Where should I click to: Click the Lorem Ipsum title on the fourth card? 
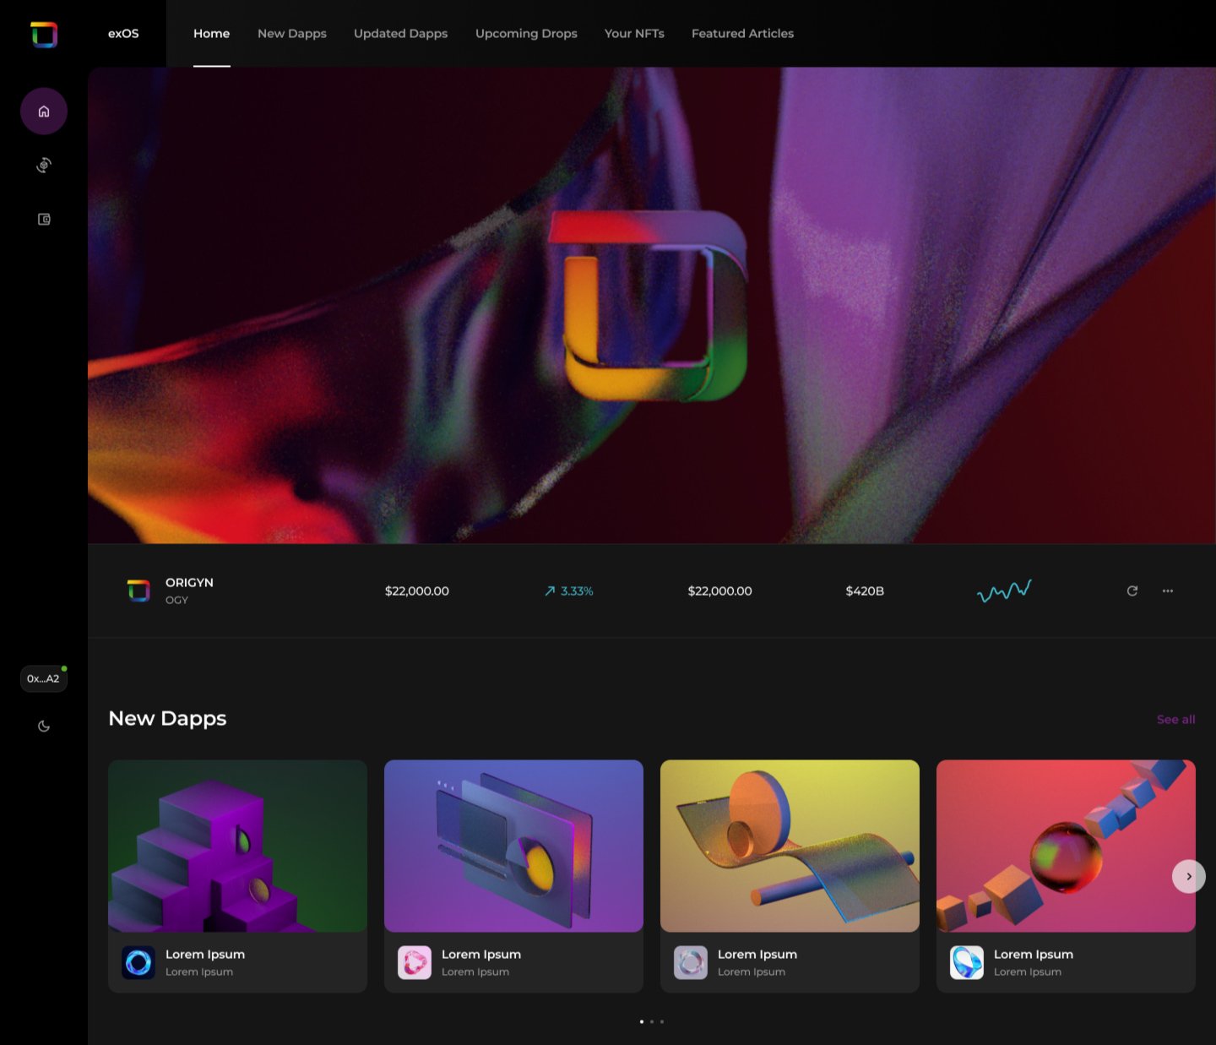(x=1034, y=955)
